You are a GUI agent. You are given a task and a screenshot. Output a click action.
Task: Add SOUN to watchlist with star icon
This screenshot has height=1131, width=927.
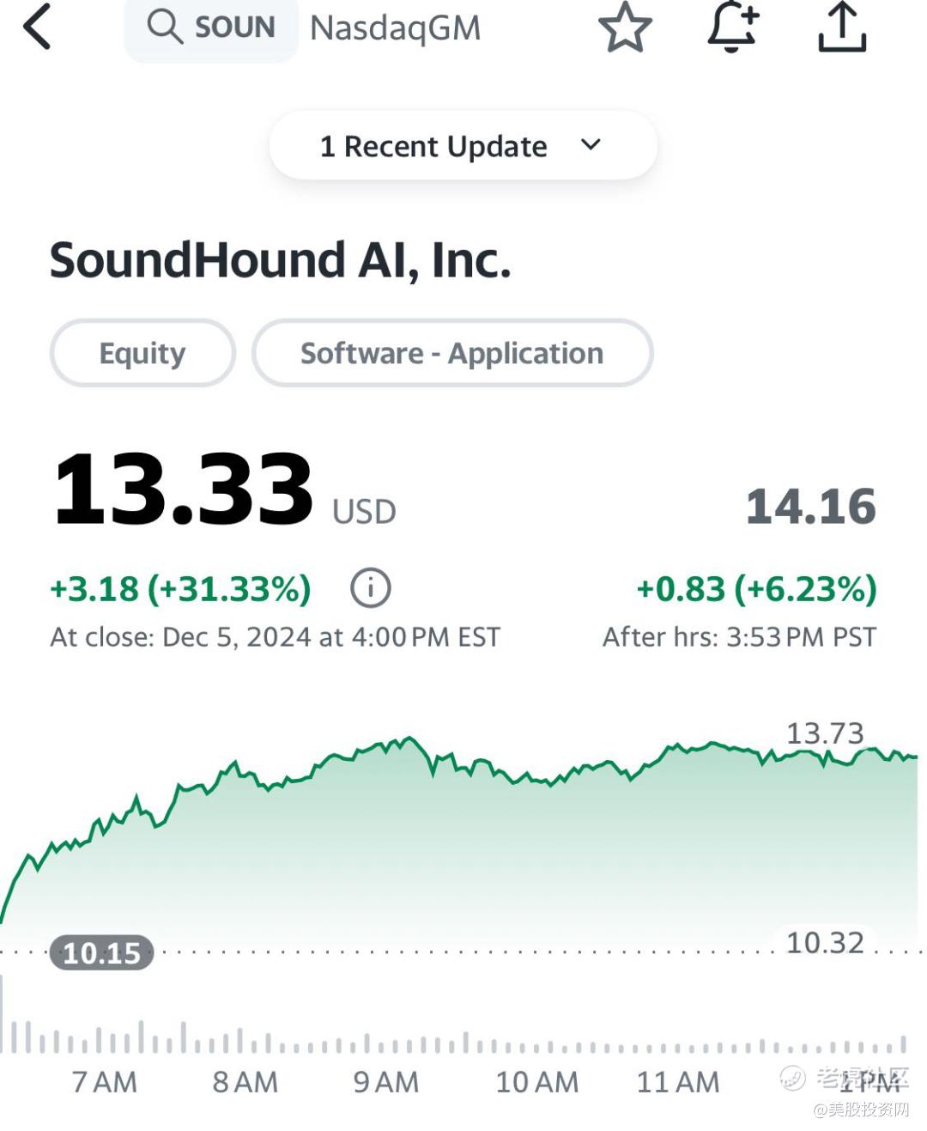pos(625,27)
